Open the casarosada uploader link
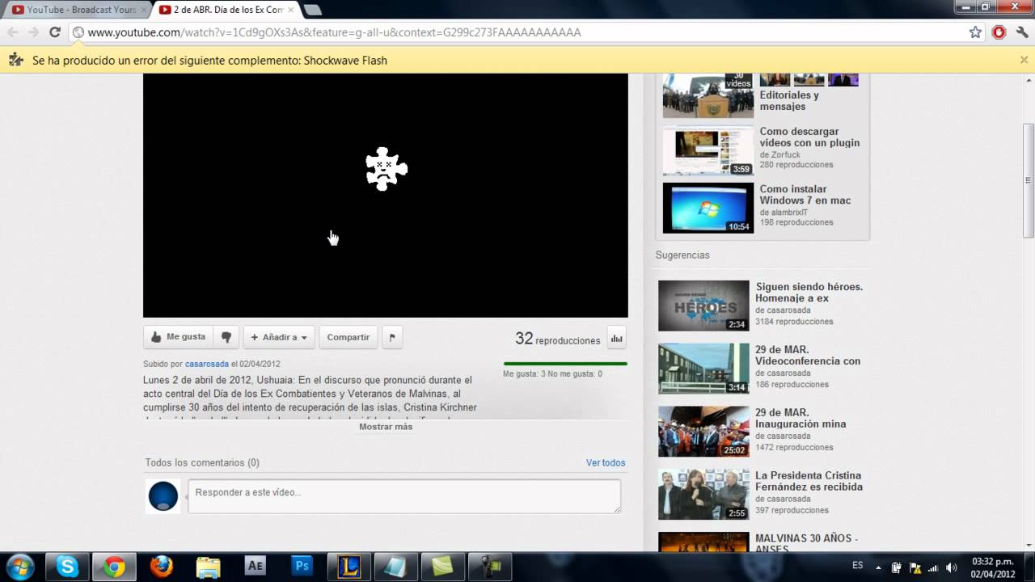1035x582 pixels. pos(207,364)
